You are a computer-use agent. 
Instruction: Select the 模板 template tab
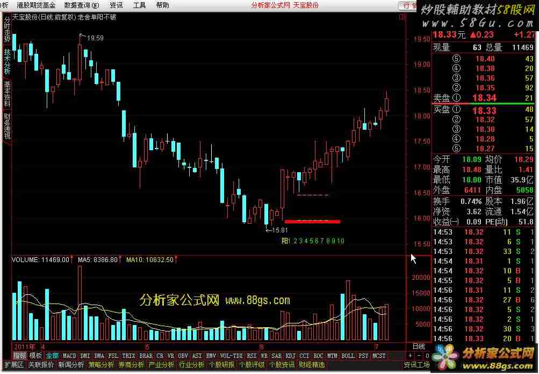tap(36, 356)
